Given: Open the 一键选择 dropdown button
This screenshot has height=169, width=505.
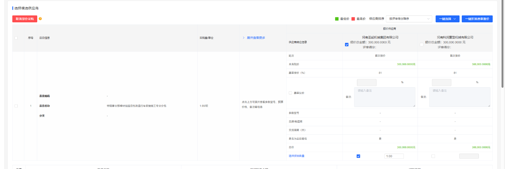Looking at the screenshot, I should [447, 19].
